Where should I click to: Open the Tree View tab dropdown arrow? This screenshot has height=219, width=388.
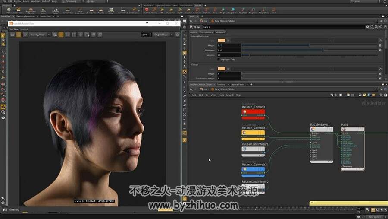coord(228,84)
